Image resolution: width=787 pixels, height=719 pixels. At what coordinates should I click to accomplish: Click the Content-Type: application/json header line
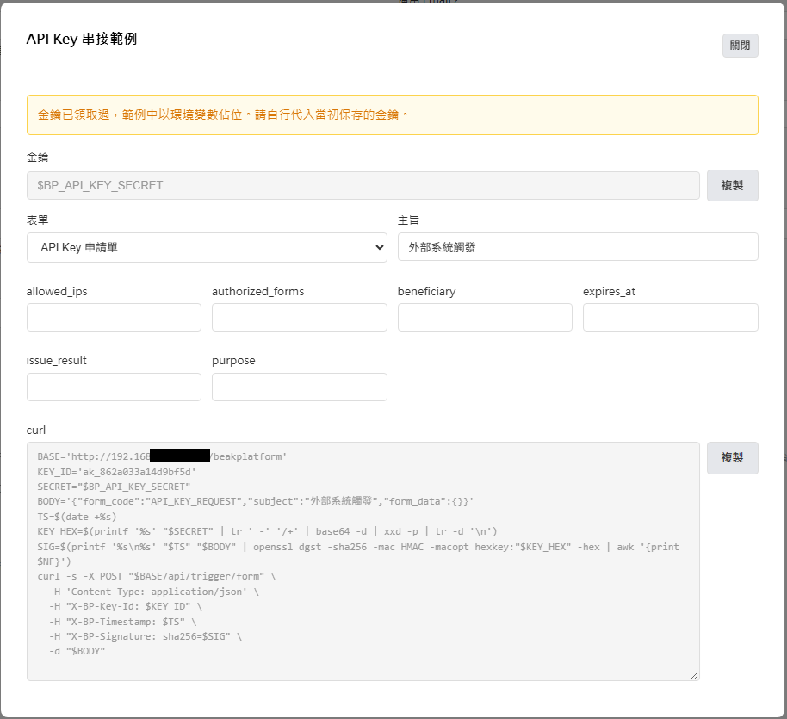tap(154, 592)
